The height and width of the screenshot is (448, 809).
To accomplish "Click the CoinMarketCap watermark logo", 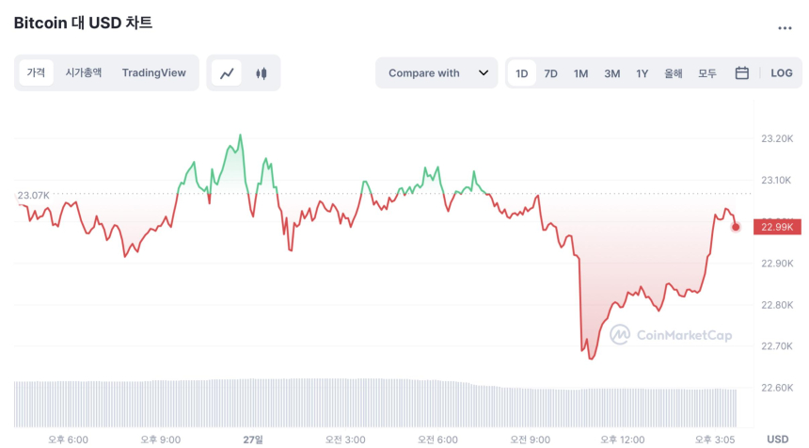I will click(x=670, y=334).
